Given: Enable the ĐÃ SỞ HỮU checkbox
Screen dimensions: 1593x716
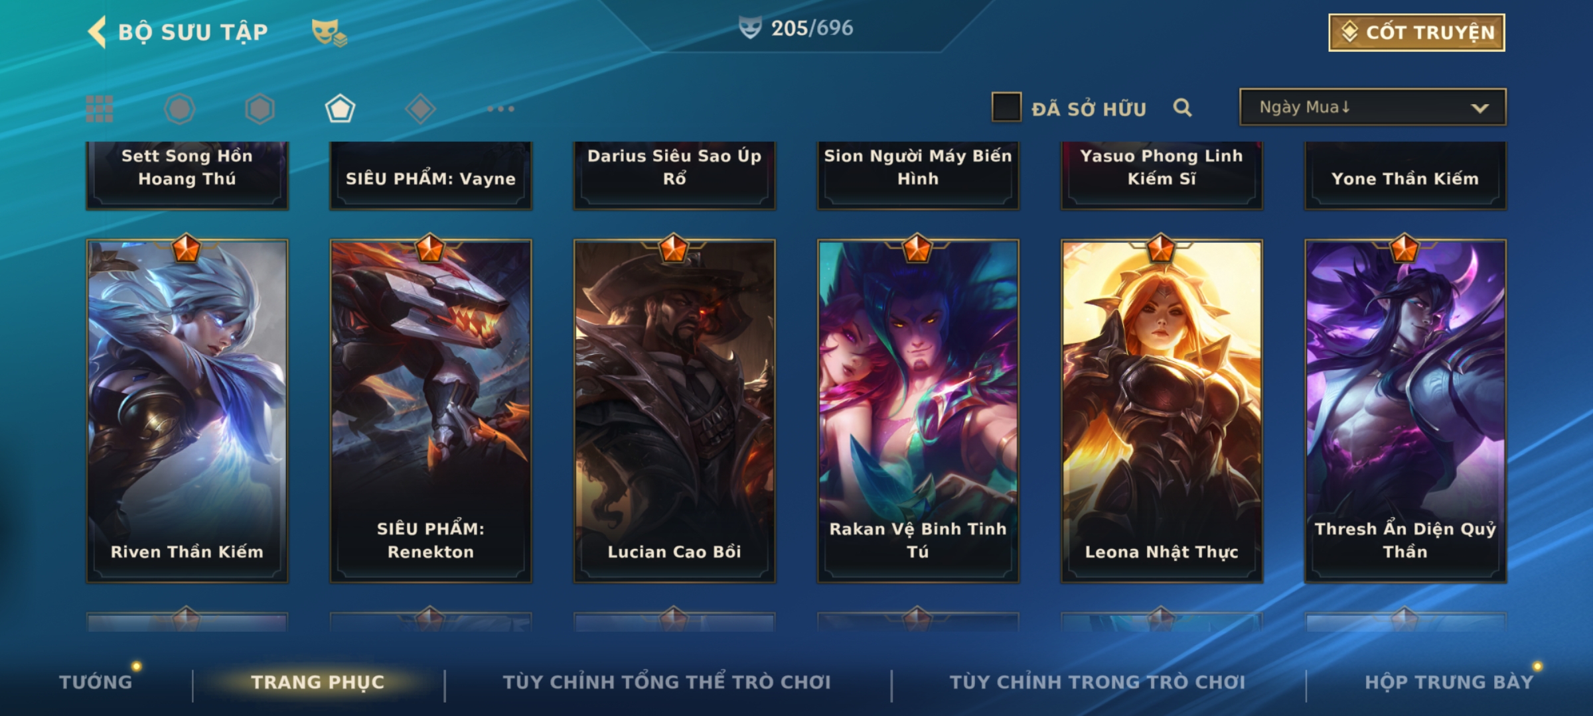Looking at the screenshot, I should click(1006, 107).
